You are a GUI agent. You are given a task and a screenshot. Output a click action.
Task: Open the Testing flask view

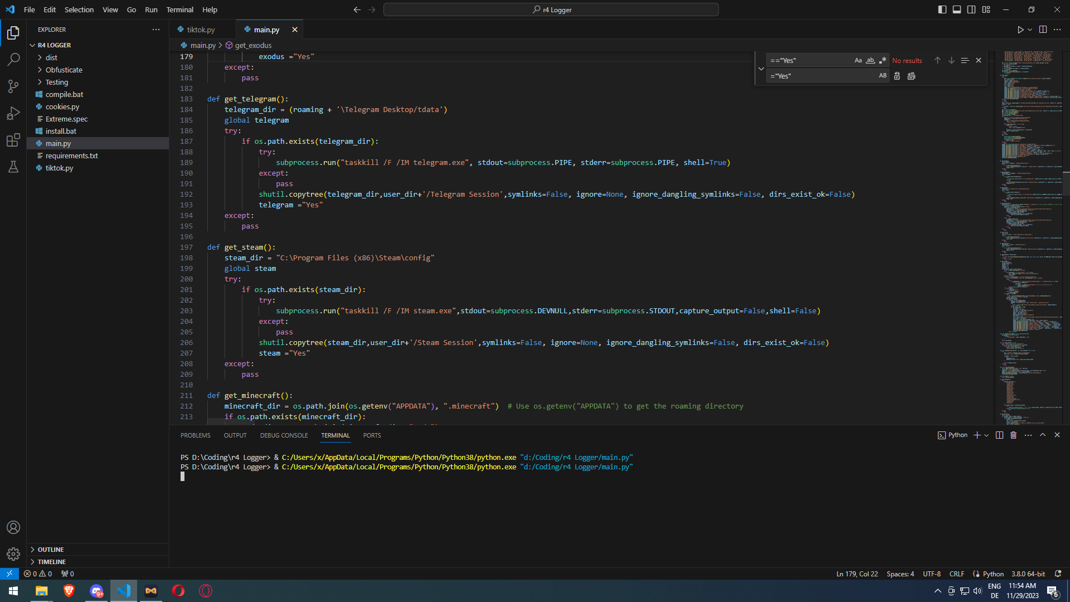(13, 167)
